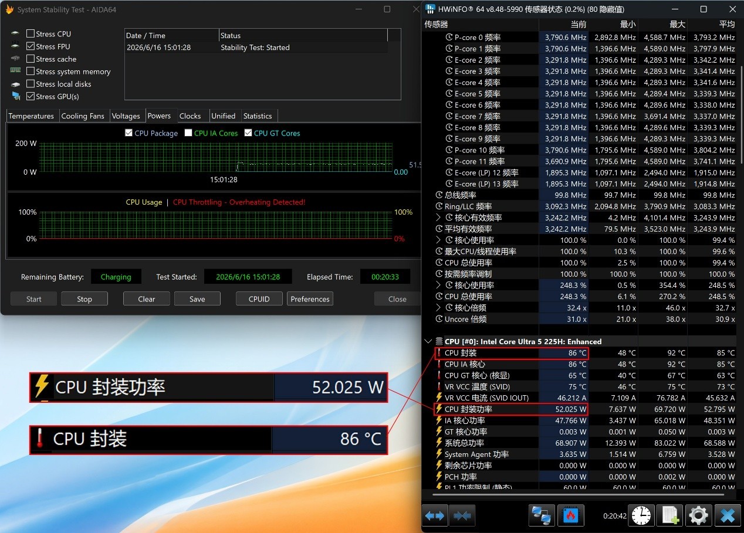This screenshot has height=533, width=744.
Task: Select the CPU 封装功率 sensor row
Action: (579, 409)
